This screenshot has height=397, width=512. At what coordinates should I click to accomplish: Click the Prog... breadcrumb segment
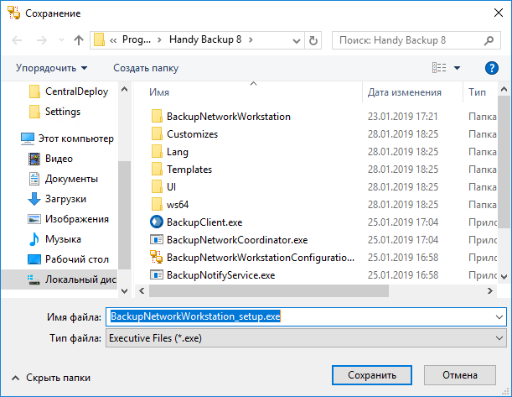click(137, 39)
